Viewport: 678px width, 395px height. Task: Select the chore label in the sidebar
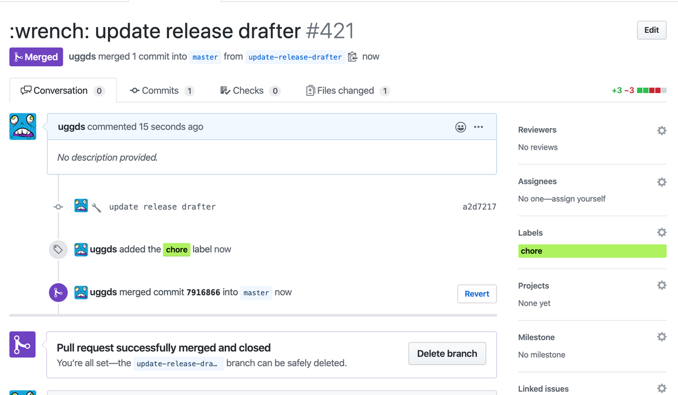pos(592,251)
